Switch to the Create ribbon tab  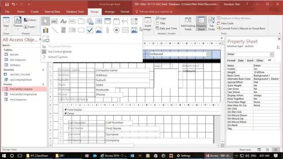(34, 12)
